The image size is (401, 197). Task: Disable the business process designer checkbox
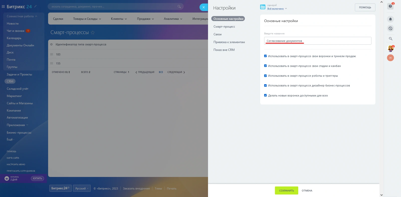point(265,85)
